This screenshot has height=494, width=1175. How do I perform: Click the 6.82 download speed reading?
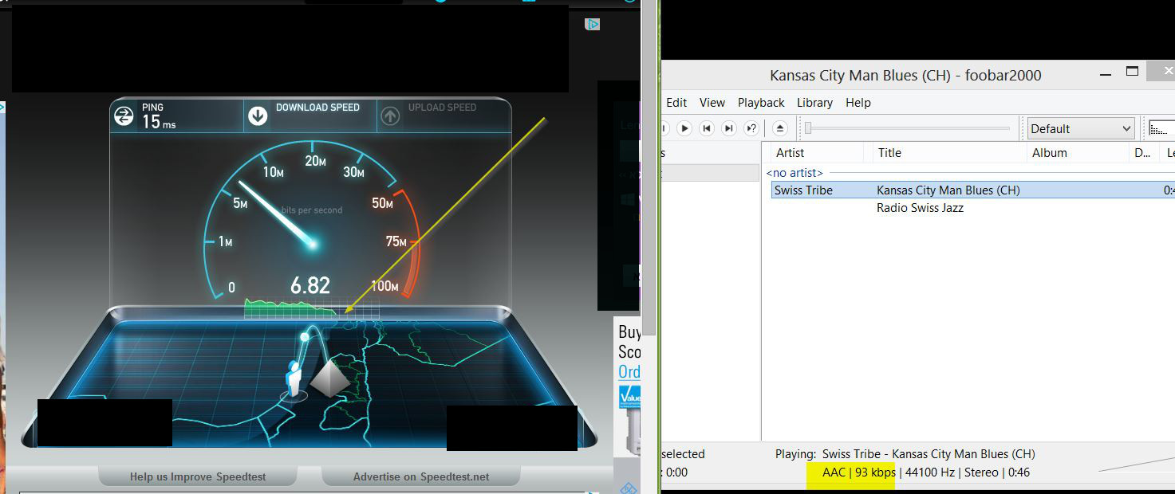310,285
